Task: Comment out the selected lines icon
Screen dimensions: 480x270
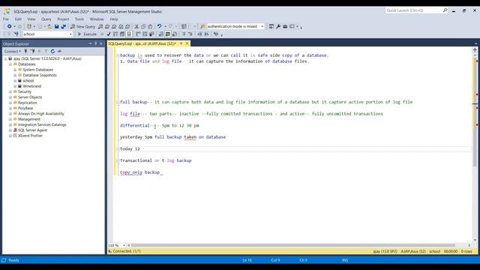Action: point(184,34)
